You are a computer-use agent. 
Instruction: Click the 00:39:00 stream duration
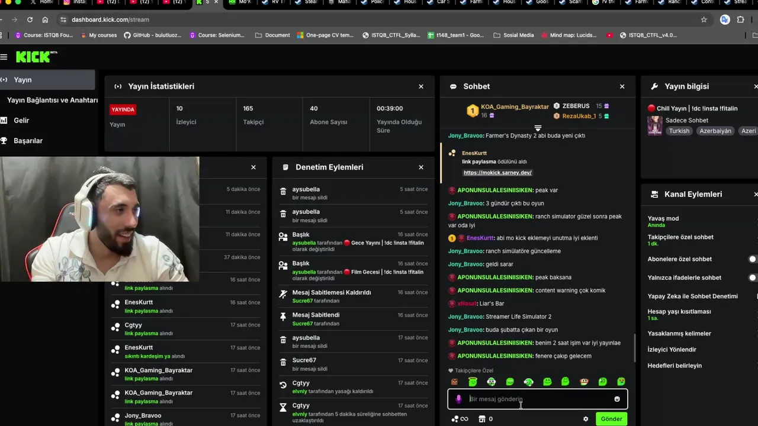[390, 108]
